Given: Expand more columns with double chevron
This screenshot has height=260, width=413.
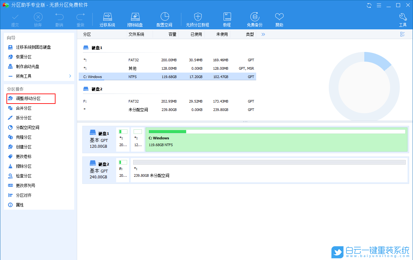Looking at the screenshot, I should [x=263, y=34].
